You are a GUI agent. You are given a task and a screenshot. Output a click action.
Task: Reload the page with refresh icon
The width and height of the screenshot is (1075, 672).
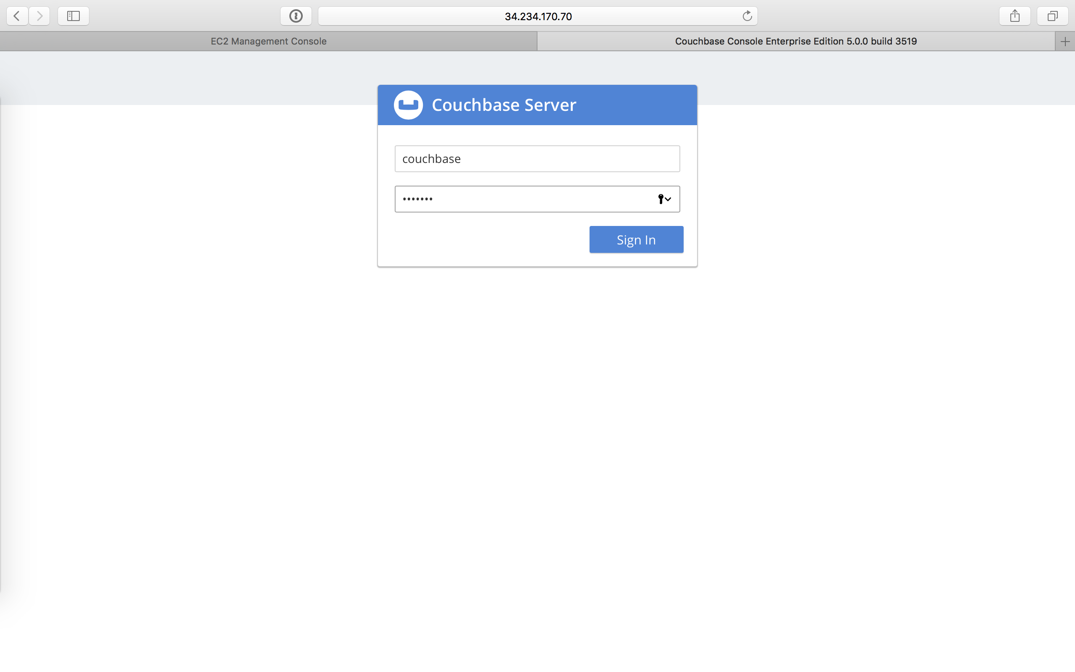coord(747,16)
